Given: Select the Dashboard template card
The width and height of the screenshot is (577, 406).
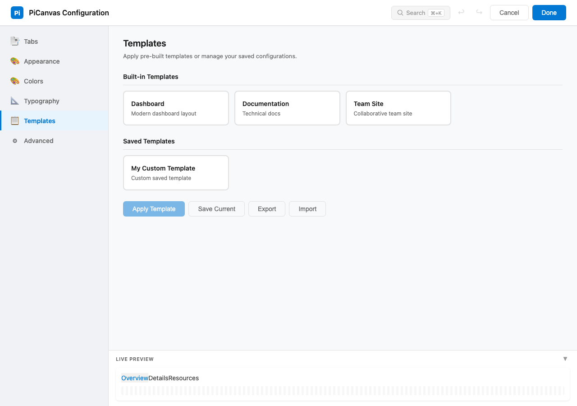Looking at the screenshot, I should (x=176, y=108).
